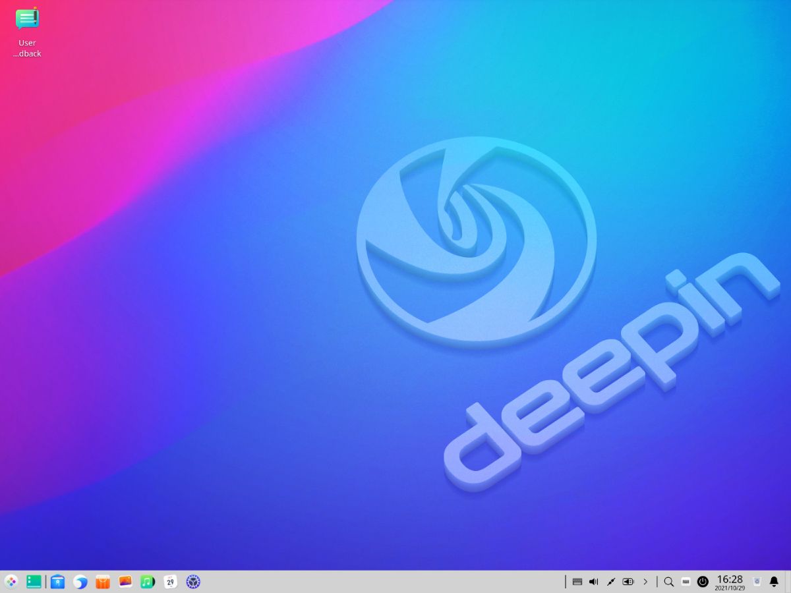Open the Calendar showing the 29th

click(x=169, y=582)
